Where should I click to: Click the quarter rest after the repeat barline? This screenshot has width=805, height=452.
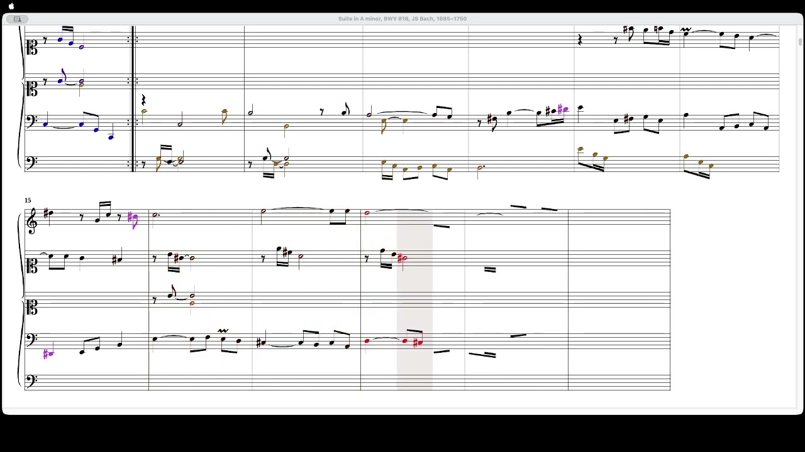[143, 100]
